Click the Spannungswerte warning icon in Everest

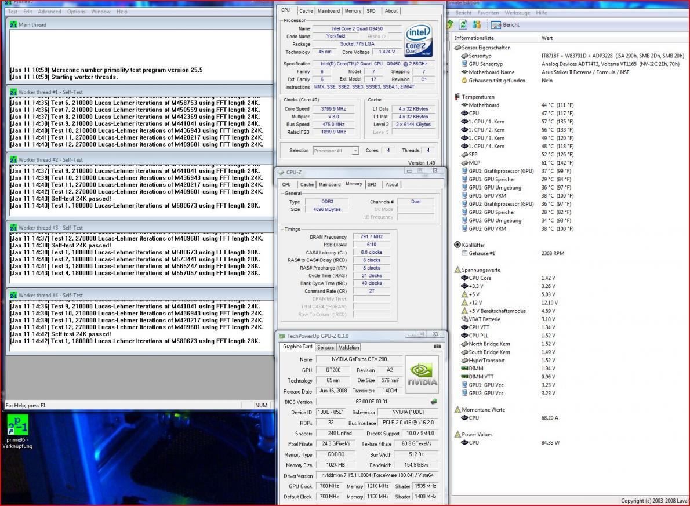457,270
